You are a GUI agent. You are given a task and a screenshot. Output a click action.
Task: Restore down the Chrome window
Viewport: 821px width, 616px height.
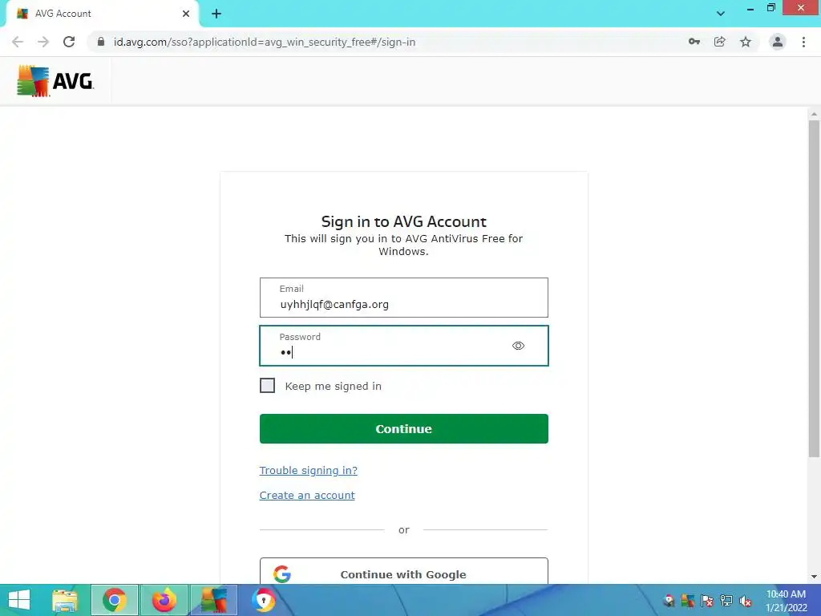(x=770, y=8)
